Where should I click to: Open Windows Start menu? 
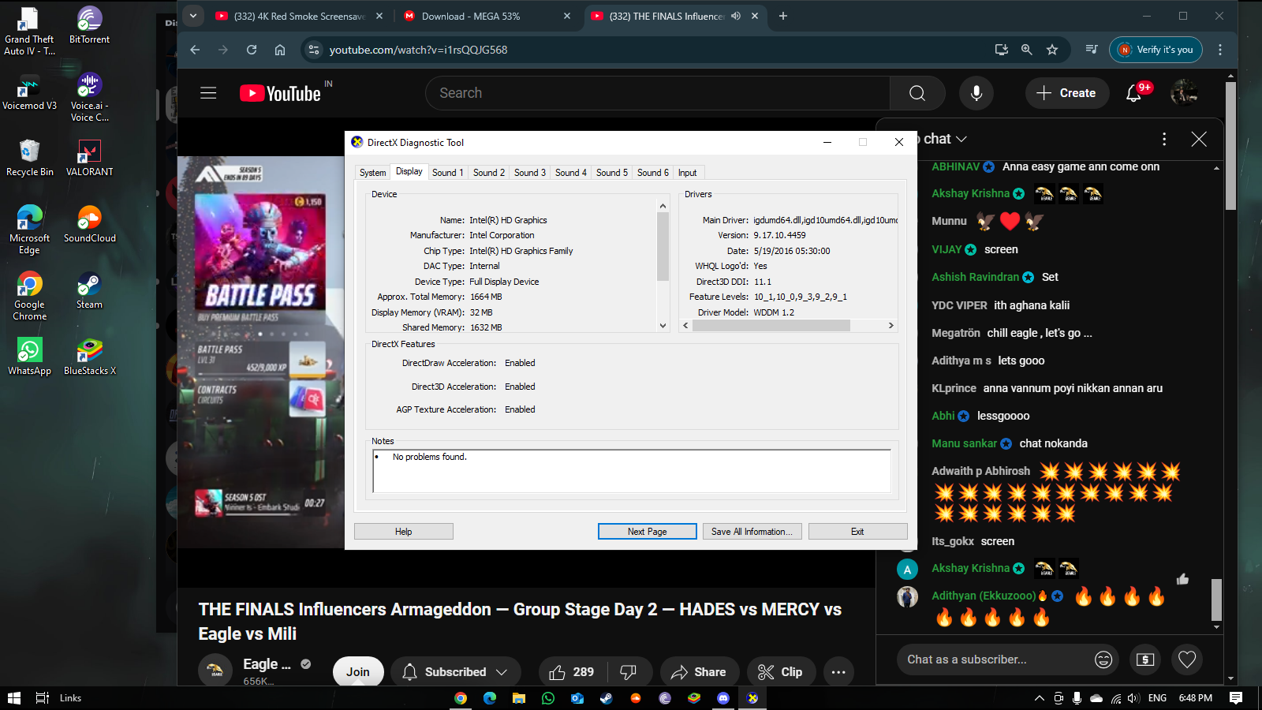pos(13,698)
